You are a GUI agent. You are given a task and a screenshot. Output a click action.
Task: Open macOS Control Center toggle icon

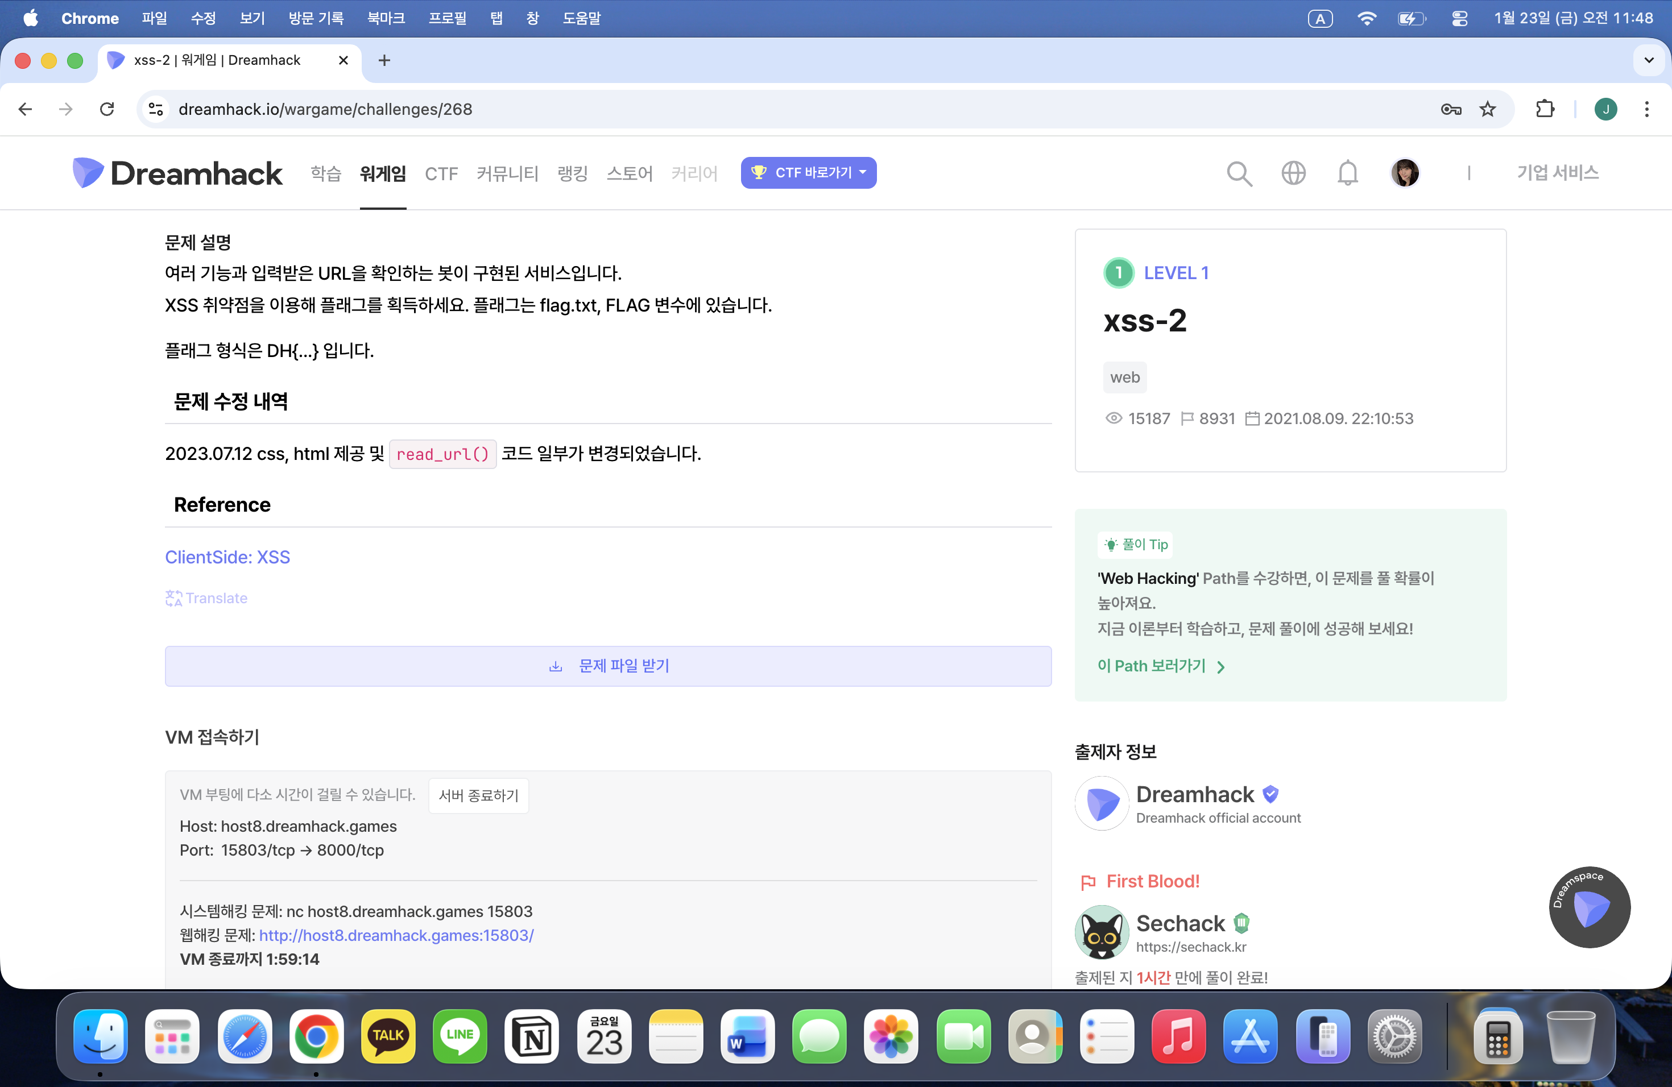(x=1459, y=18)
